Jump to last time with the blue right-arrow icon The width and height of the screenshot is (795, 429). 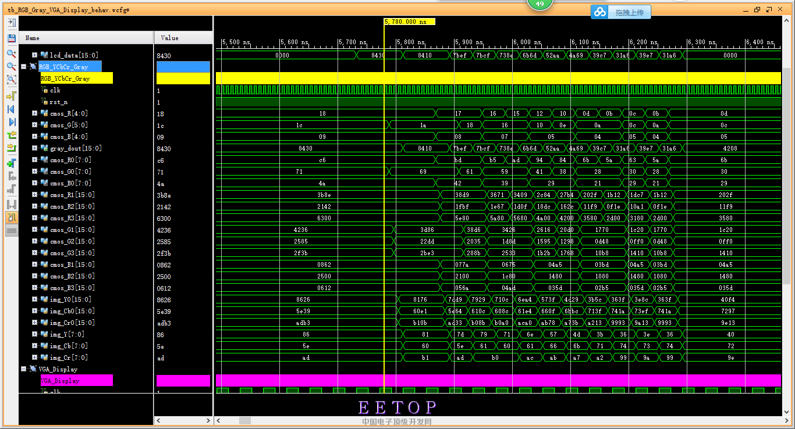point(11,122)
